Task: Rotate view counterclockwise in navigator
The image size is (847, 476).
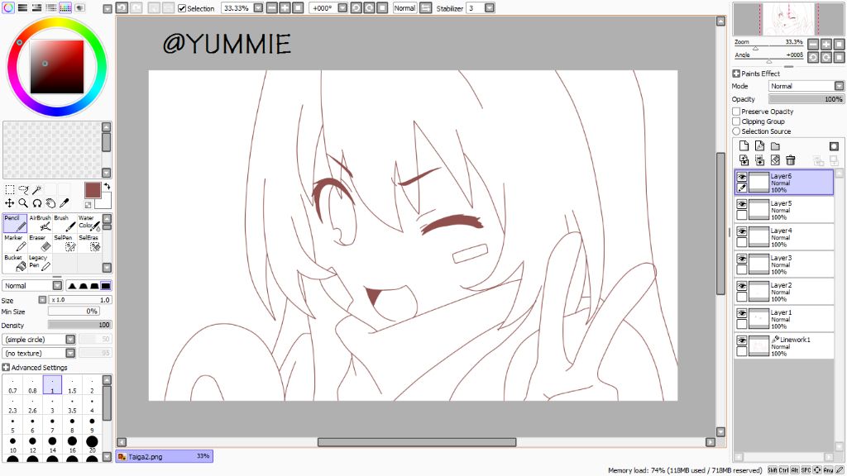Action: (x=813, y=57)
